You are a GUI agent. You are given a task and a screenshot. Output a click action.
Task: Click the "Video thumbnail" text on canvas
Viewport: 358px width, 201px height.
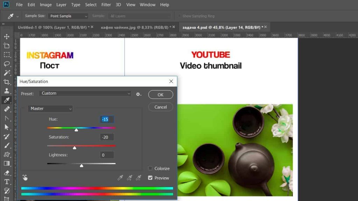pyautogui.click(x=210, y=66)
